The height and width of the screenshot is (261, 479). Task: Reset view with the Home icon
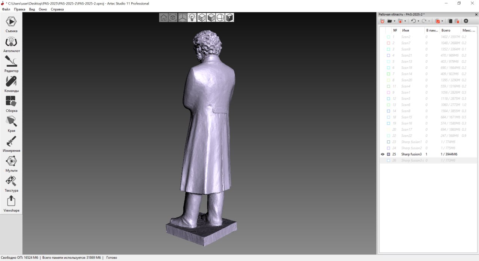pyautogui.click(x=164, y=18)
